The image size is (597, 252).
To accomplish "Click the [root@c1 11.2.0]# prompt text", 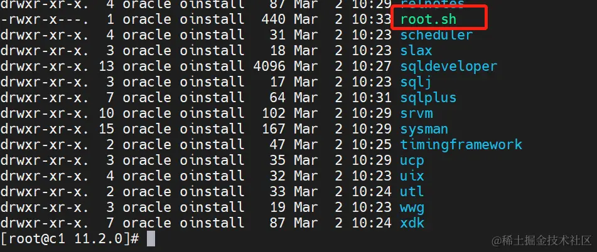I will point(70,239).
